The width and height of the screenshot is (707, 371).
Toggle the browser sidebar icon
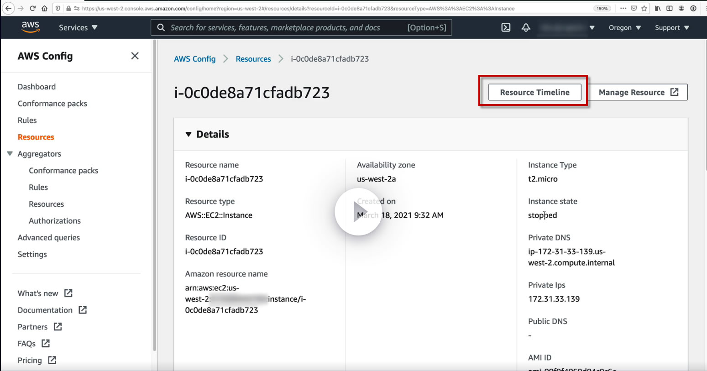(670, 8)
